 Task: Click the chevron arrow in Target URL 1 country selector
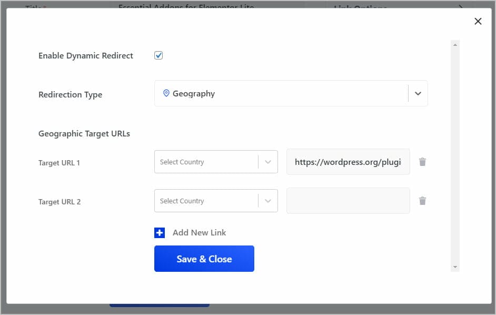pos(268,162)
